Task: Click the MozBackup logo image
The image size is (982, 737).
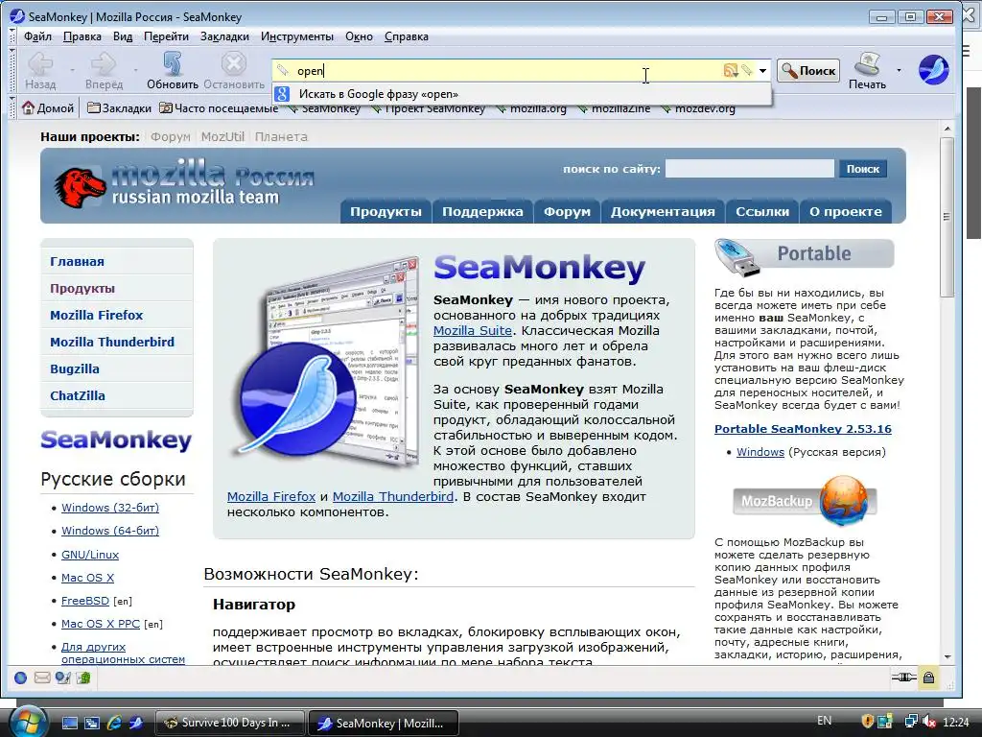Action: pos(805,500)
